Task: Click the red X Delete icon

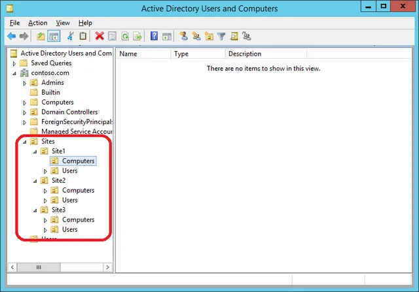Action: pos(100,36)
